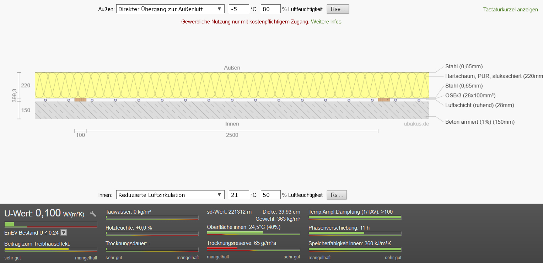The height and width of the screenshot is (263, 543).
Task: Focus the outside temperature field showing -5
Action: click(x=239, y=9)
